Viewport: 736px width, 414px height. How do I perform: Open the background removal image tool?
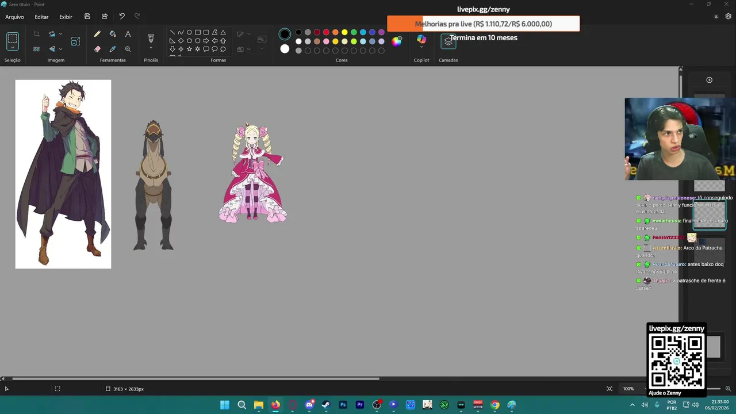[36, 49]
